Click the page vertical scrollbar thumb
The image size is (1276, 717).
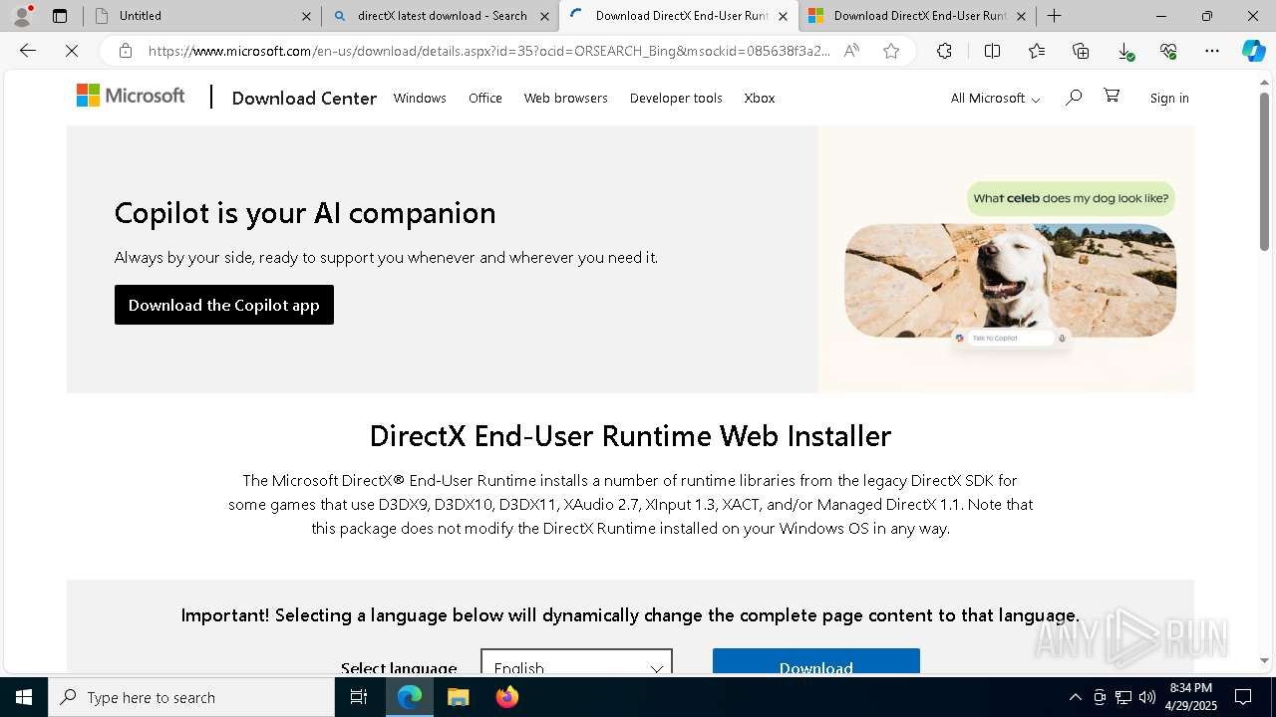point(1264,171)
